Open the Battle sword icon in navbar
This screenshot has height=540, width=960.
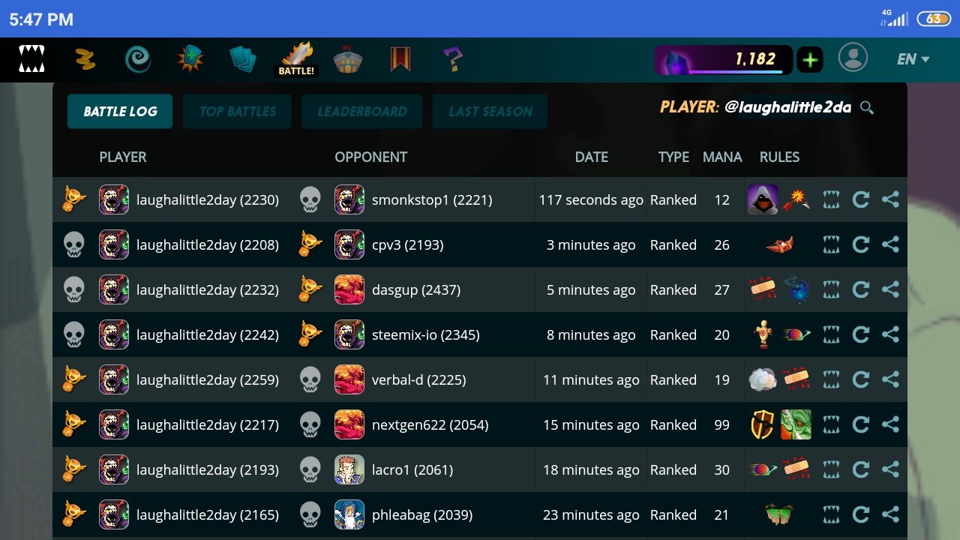(297, 59)
